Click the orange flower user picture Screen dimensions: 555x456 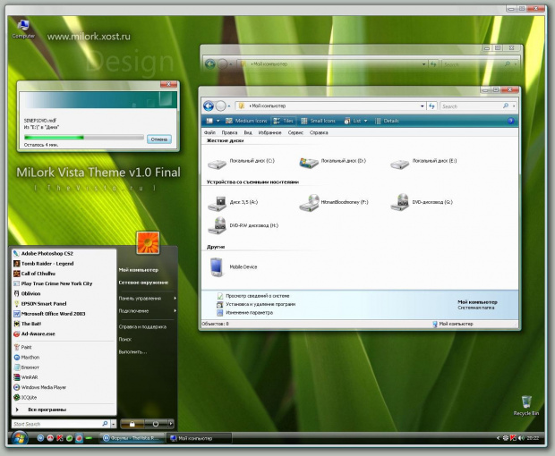[x=148, y=242]
